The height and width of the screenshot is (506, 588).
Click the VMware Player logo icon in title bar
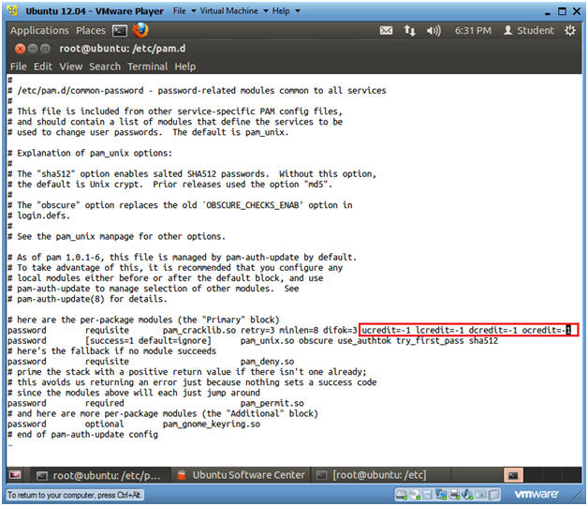pos(12,10)
